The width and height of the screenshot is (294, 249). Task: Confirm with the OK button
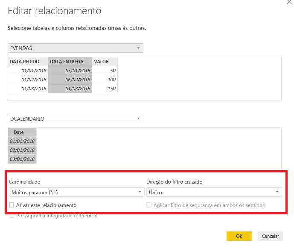(x=239, y=236)
